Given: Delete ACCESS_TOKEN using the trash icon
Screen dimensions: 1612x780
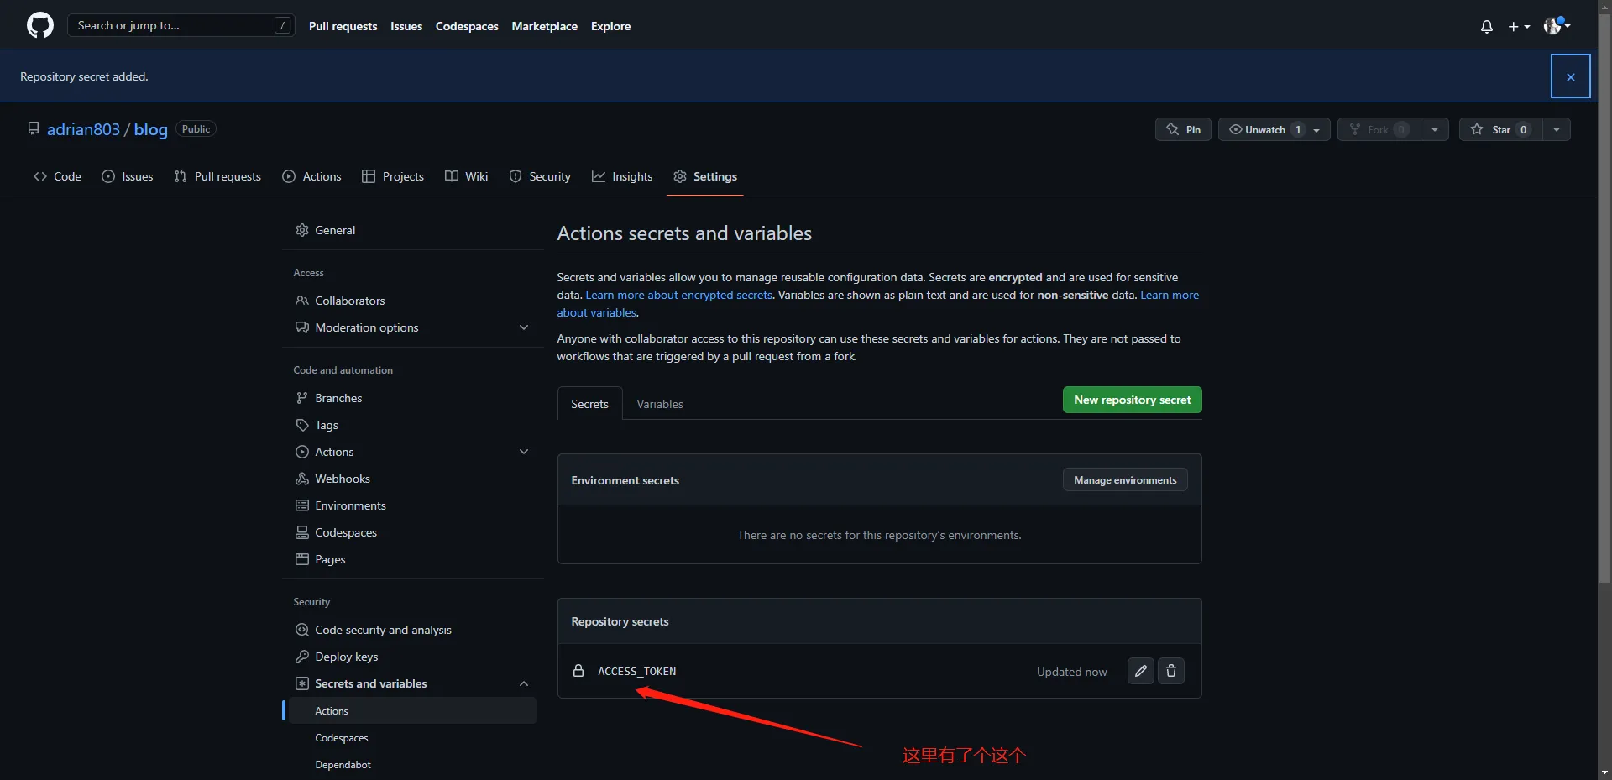Looking at the screenshot, I should point(1170,671).
